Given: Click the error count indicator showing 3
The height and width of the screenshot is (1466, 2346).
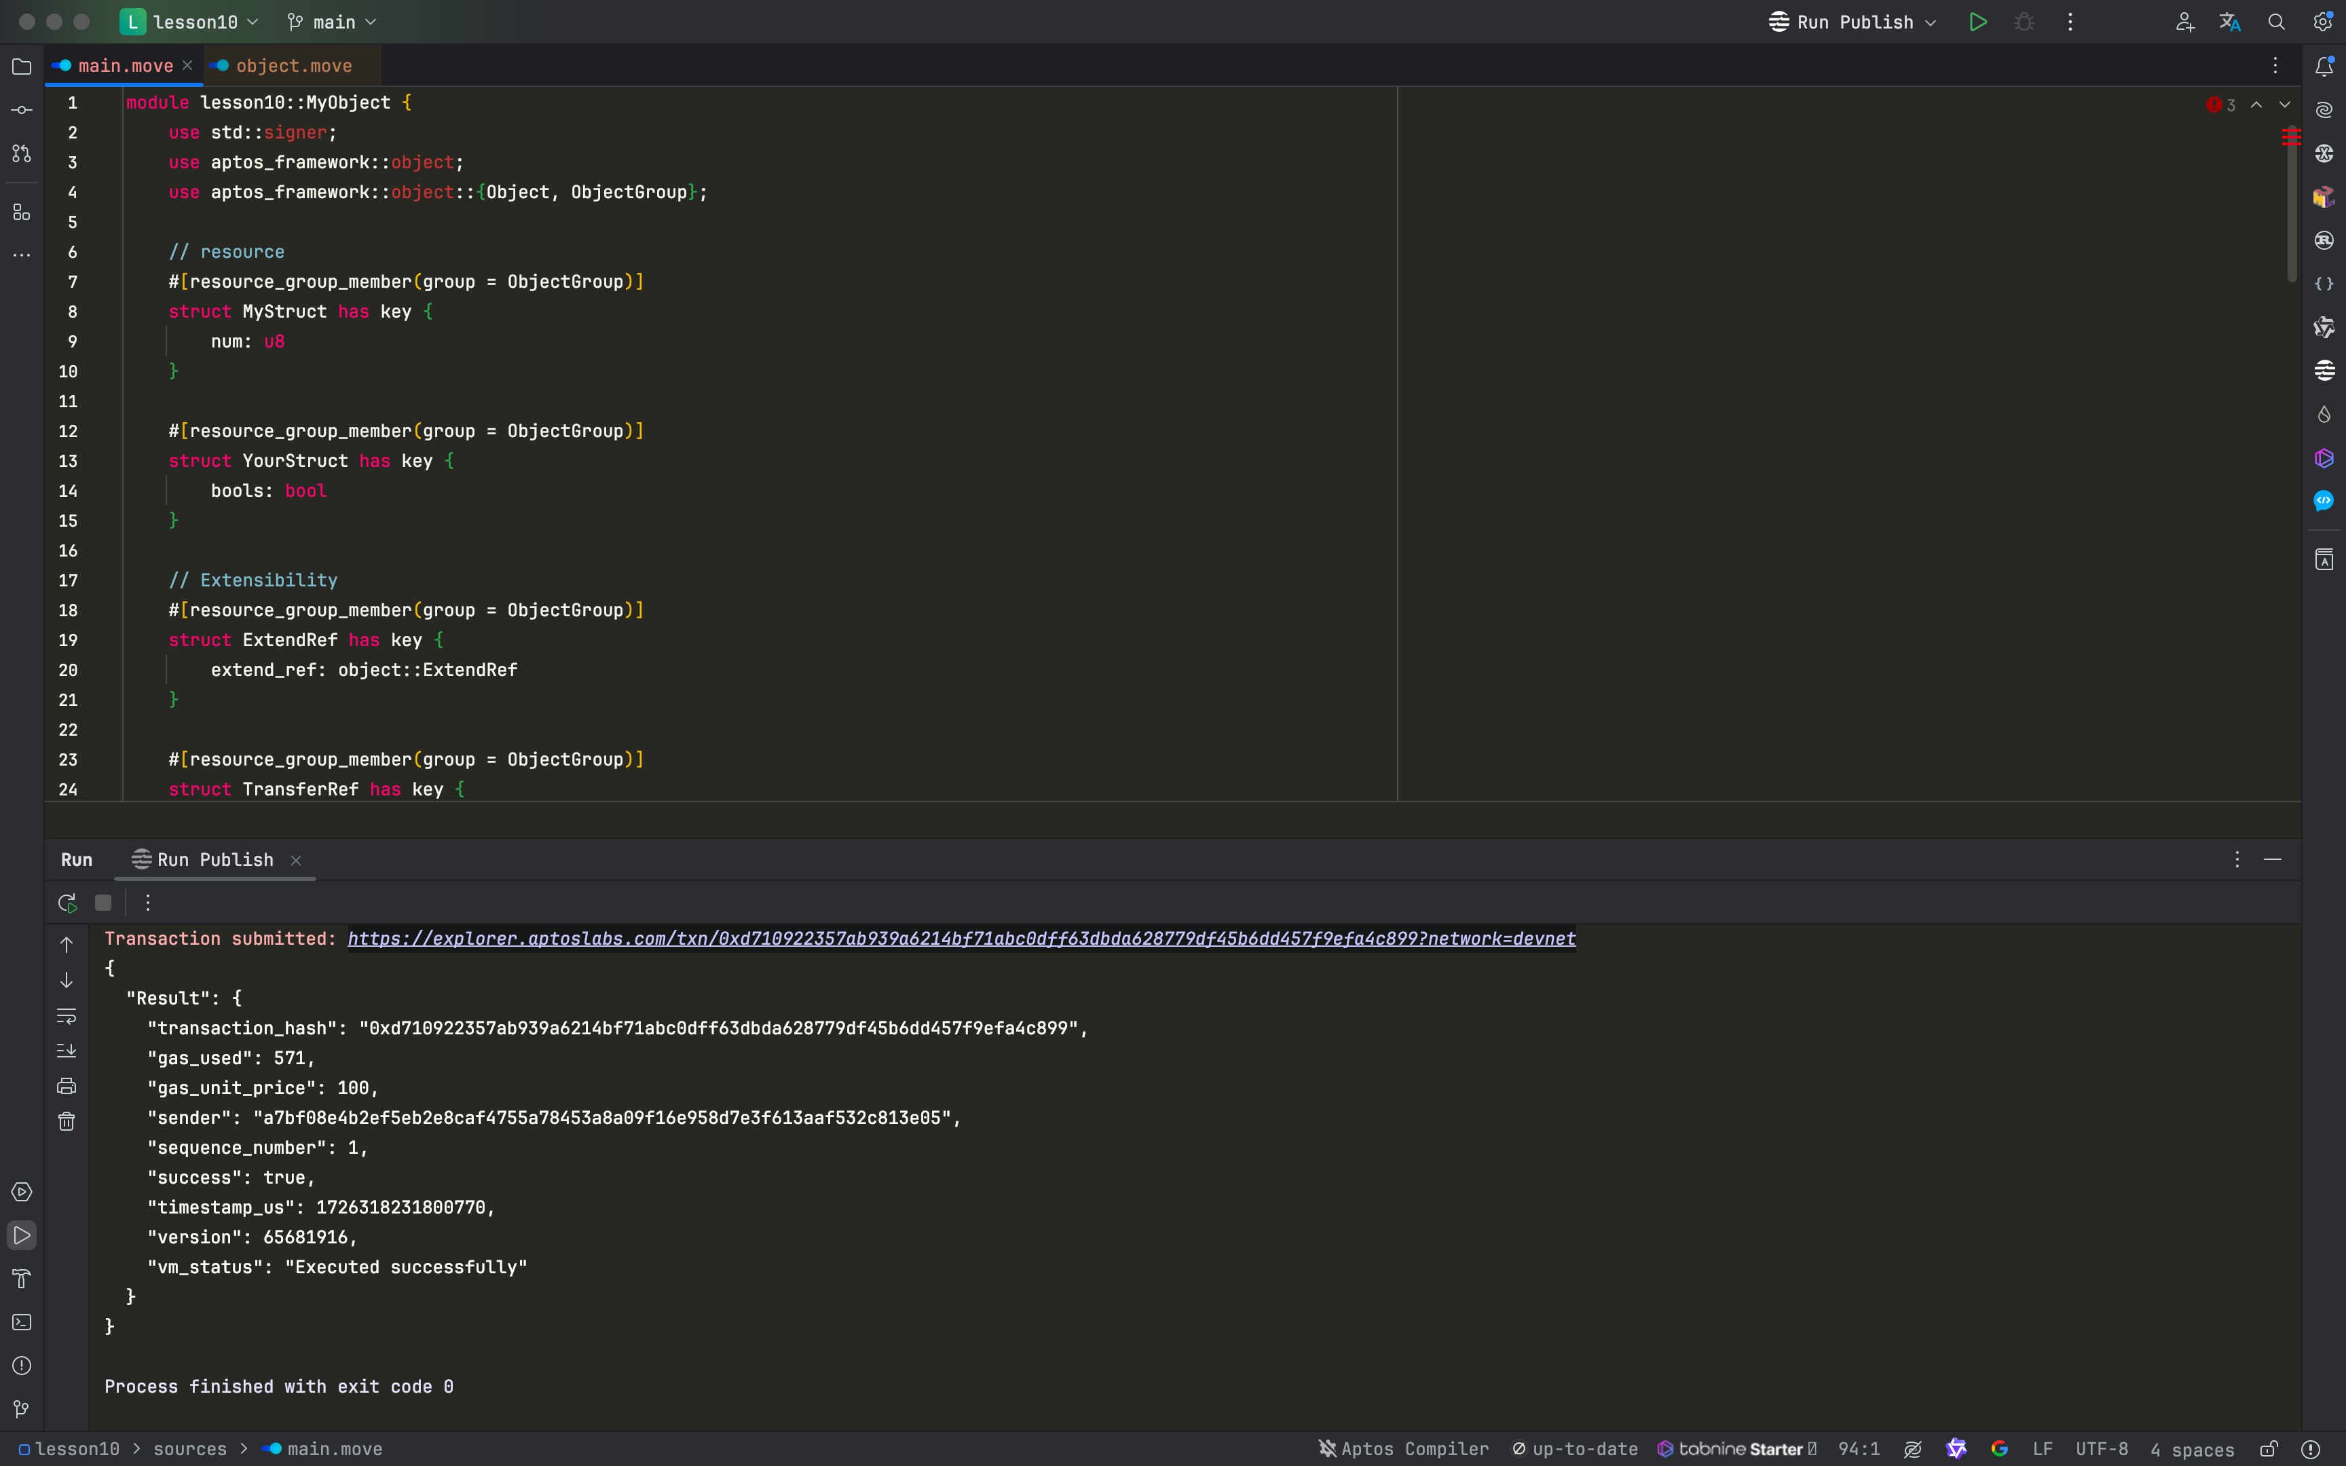Looking at the screenshot, I should 2221,105.
